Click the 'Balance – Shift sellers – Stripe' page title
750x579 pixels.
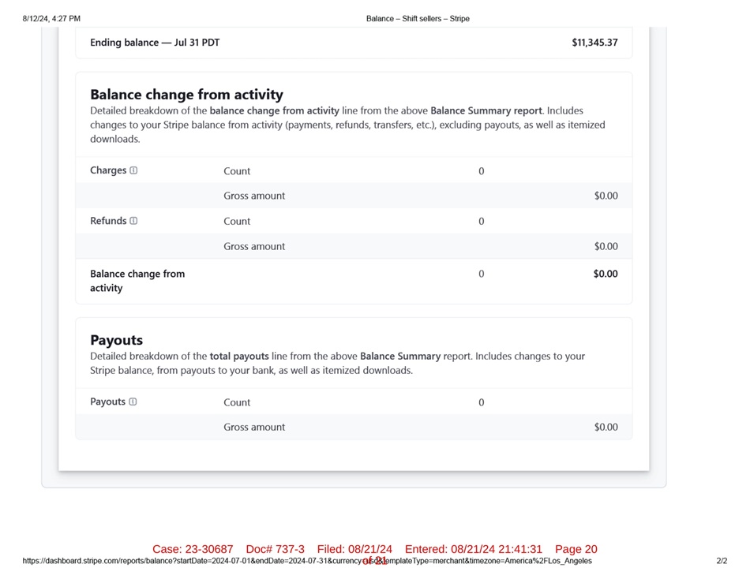418,18
